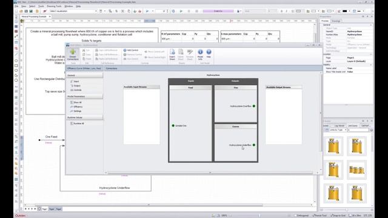Click the unit library search field
Viewport: 388px width, 218px height.
[358, 130]
